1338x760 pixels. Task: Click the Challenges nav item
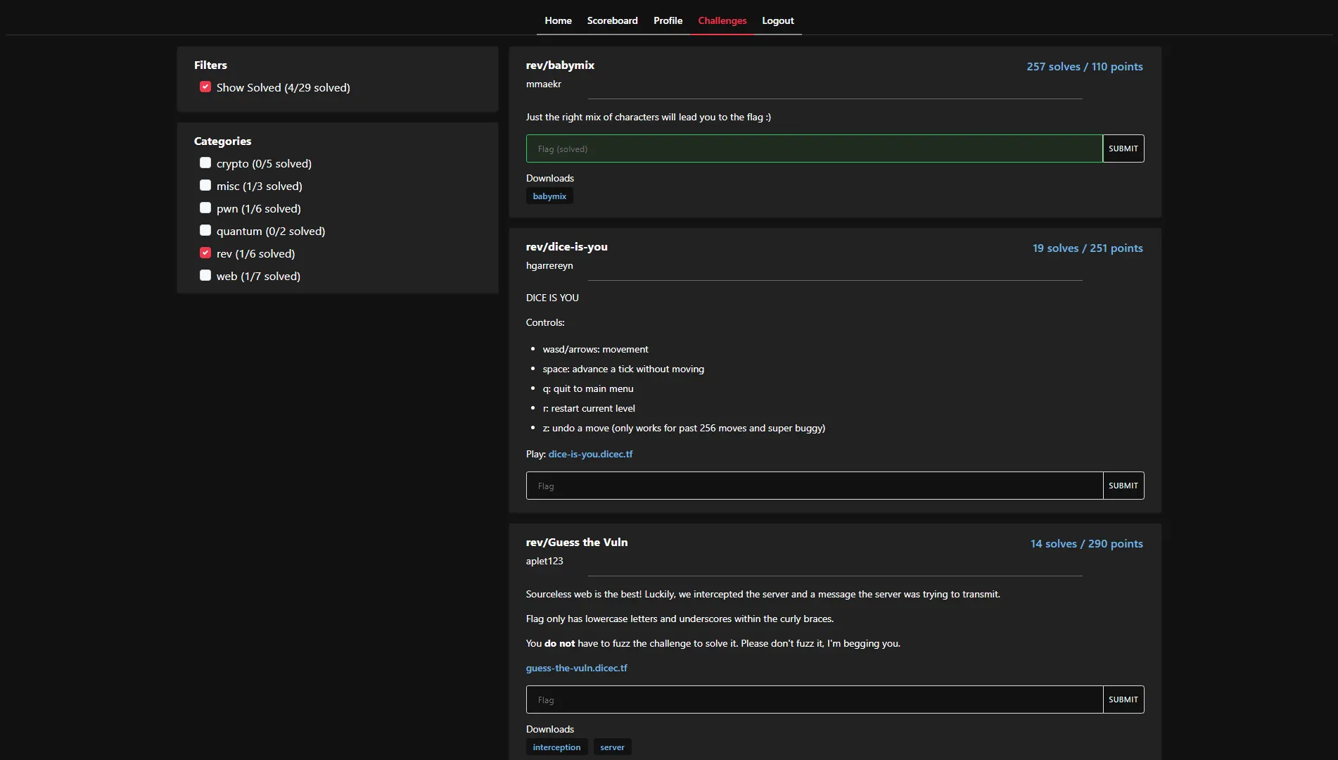click(x=722, y=21)
